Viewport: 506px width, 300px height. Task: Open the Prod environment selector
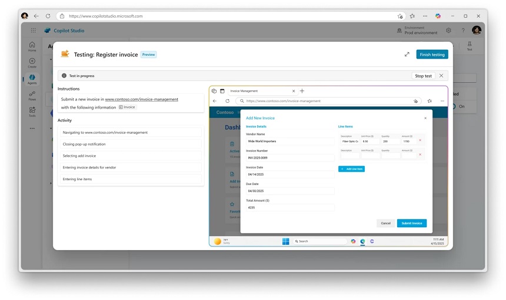point(417,31)
